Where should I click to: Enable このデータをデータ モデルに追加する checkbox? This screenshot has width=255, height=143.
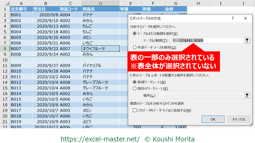(135, 110)
